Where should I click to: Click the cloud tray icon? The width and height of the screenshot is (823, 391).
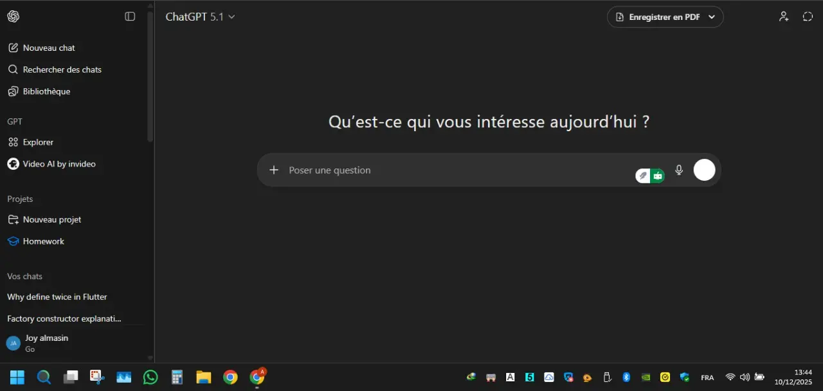549,377
